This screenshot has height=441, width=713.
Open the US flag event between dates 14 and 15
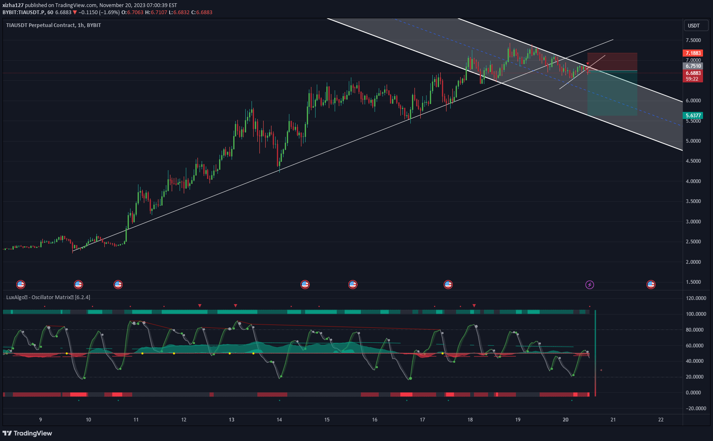point(305,285)
